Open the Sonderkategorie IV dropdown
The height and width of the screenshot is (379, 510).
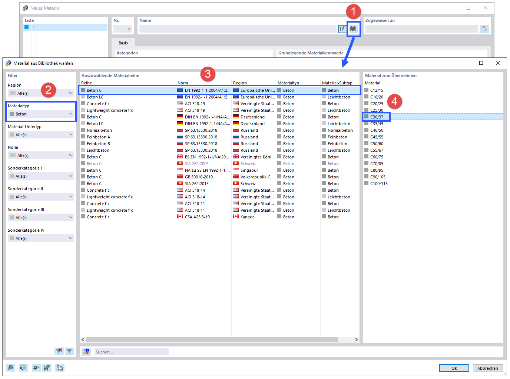pos(41,238)
